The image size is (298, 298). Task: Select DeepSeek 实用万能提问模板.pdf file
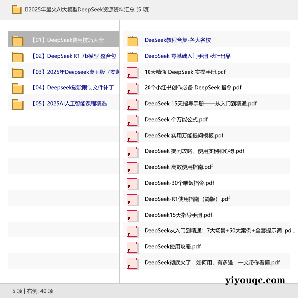[x=184, y=136]
